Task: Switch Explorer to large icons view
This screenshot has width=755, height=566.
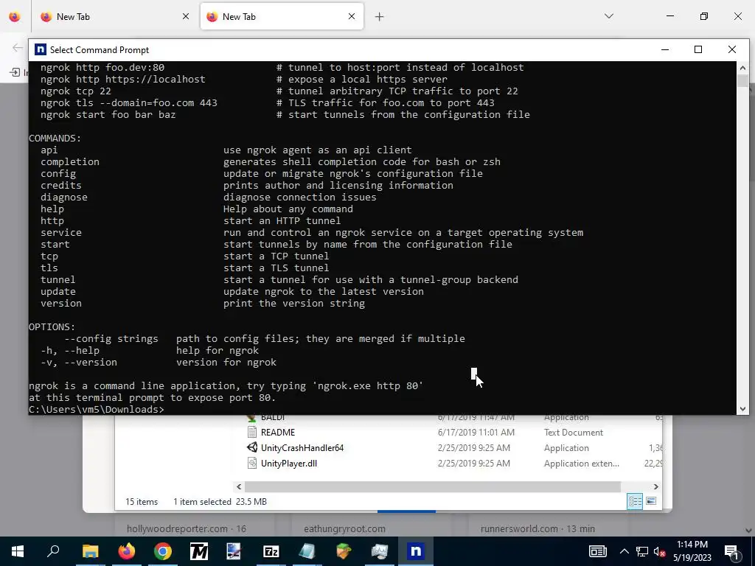Action: tap(651, 501)
